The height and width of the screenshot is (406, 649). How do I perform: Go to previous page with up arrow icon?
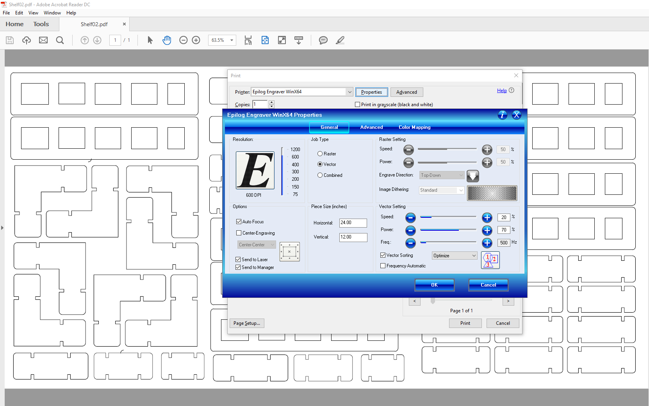tap(85, 40)
